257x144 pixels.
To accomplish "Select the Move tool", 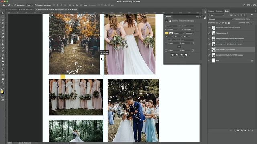I will (3, 13).
